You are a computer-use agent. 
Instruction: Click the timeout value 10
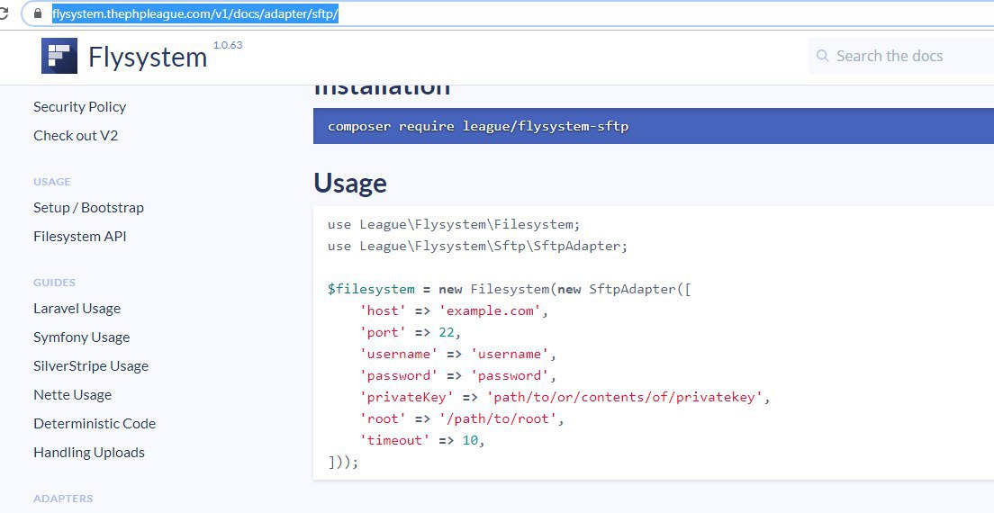[470, 440]
